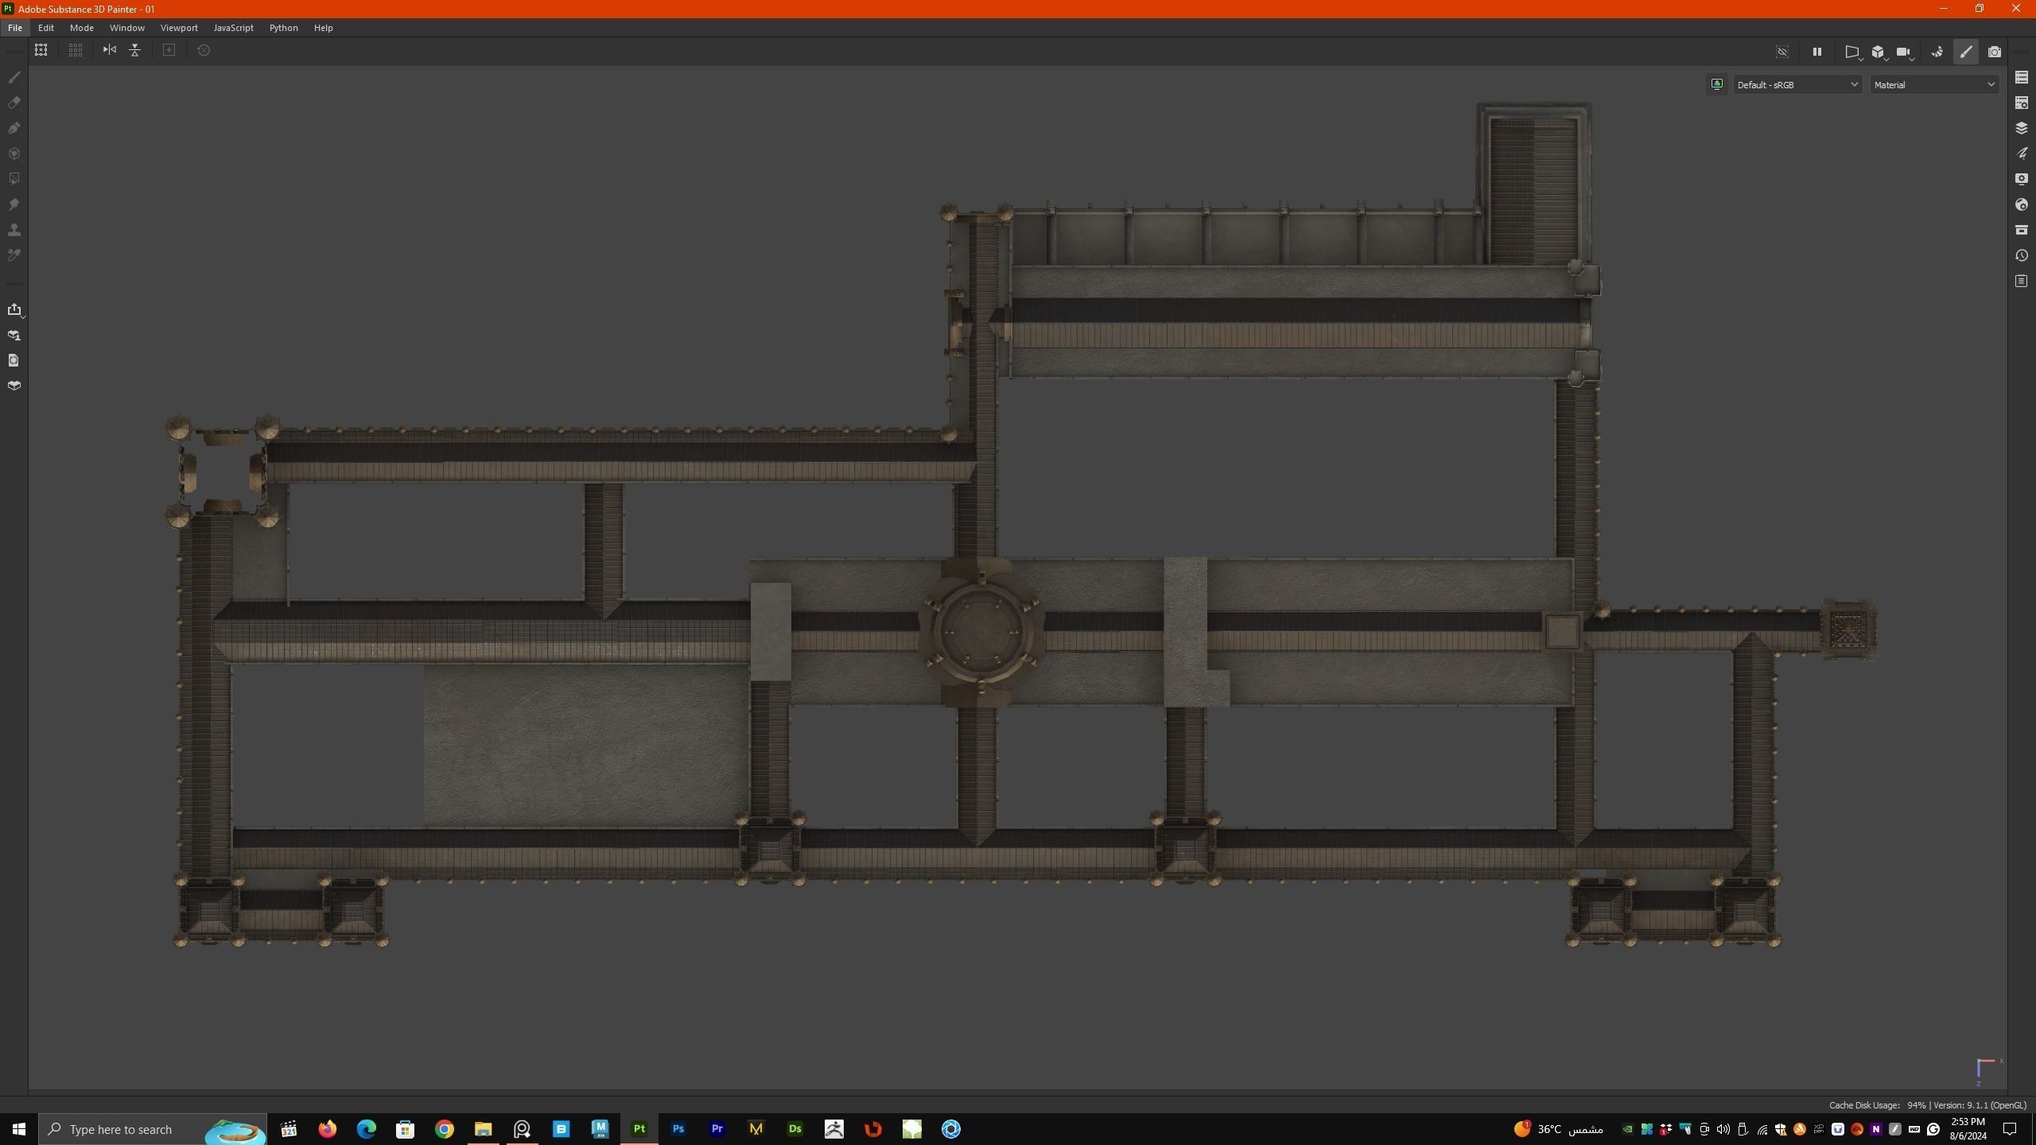Select the Clone stamp tool

click(14, 230)
